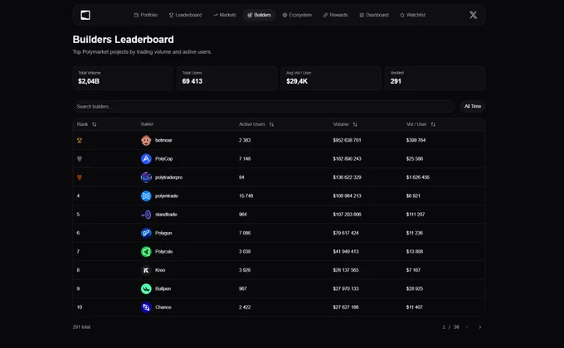Click the Polycule avatar icon
Screen dimensions: 564x348
(146, 252)
